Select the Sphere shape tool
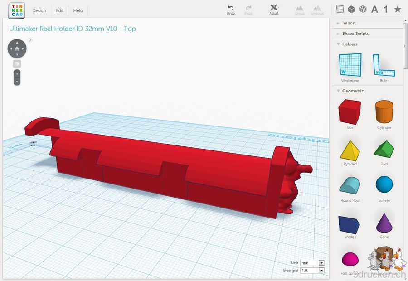This screenshot has width=408, height=281. 384,184
